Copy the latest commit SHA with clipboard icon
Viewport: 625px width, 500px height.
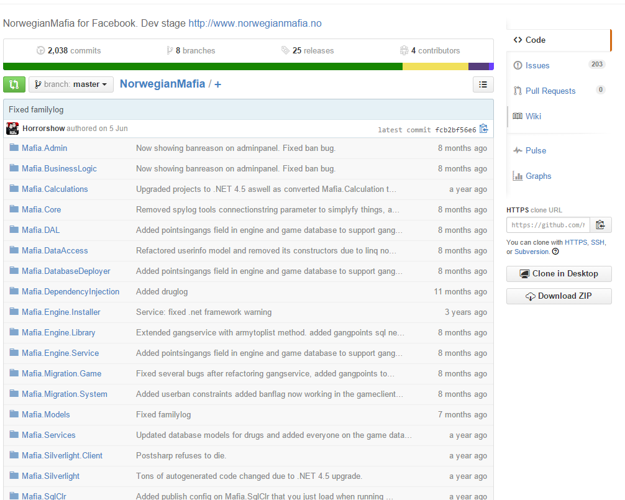(x=484, y=129)
